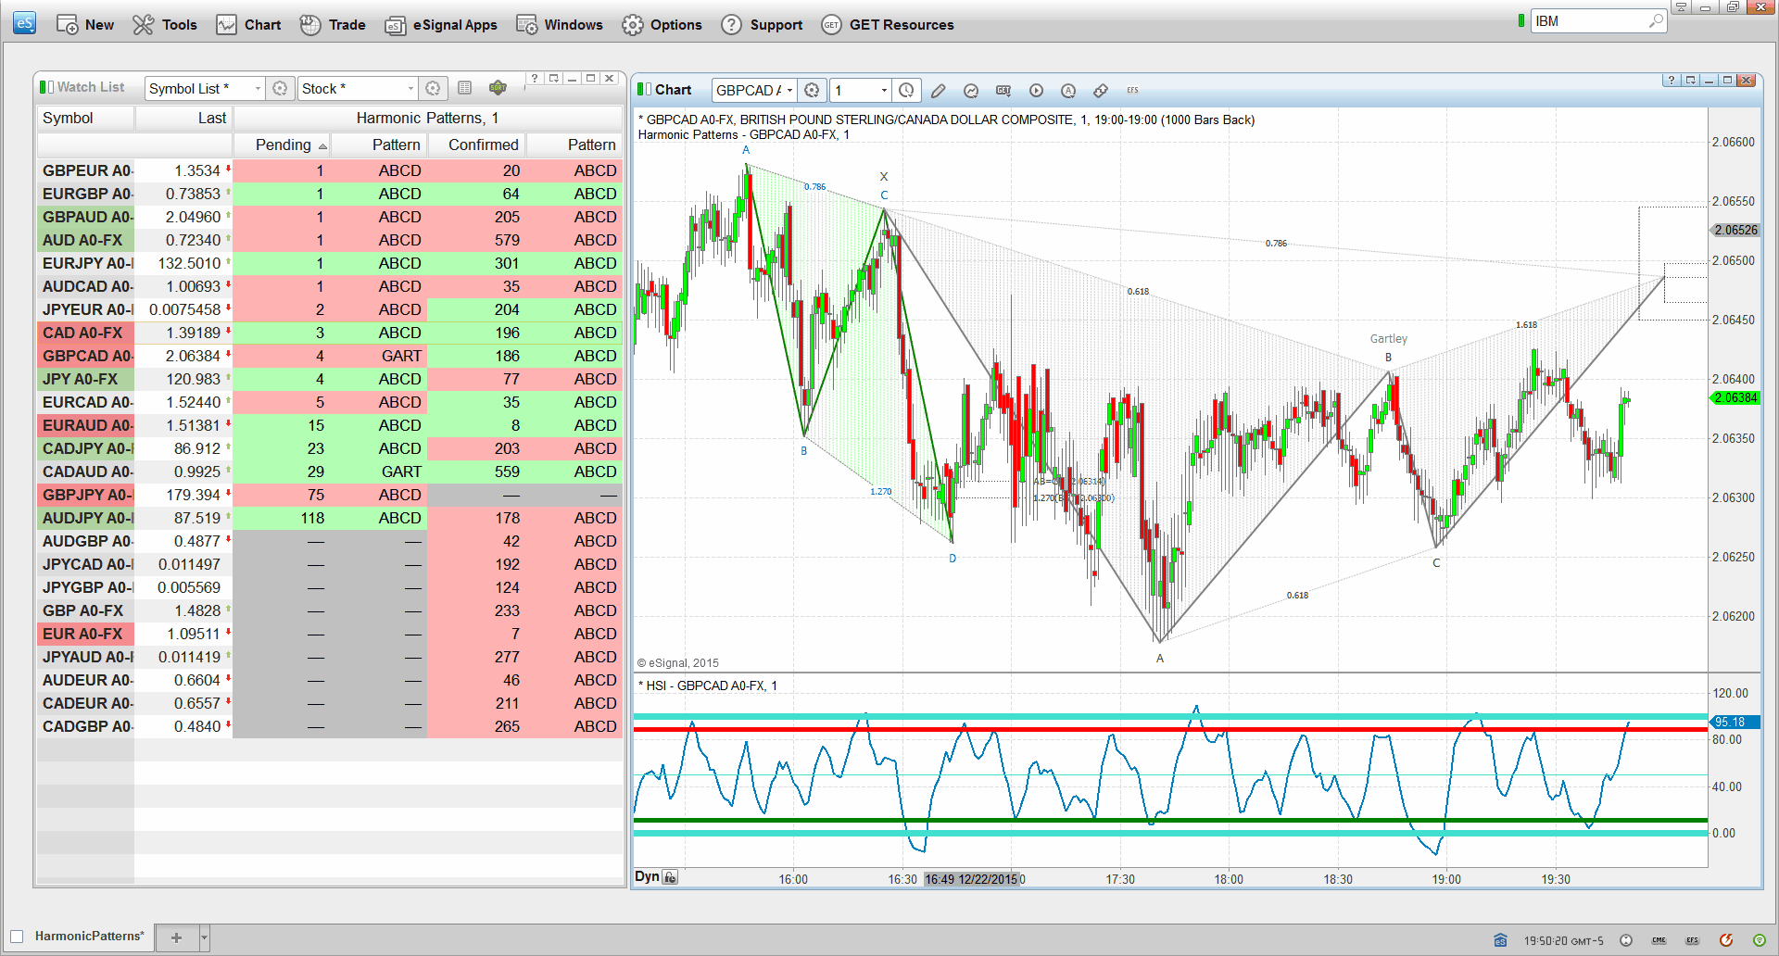Open the Support help menu
1779x956 pixels.
(x=762, y=25)
